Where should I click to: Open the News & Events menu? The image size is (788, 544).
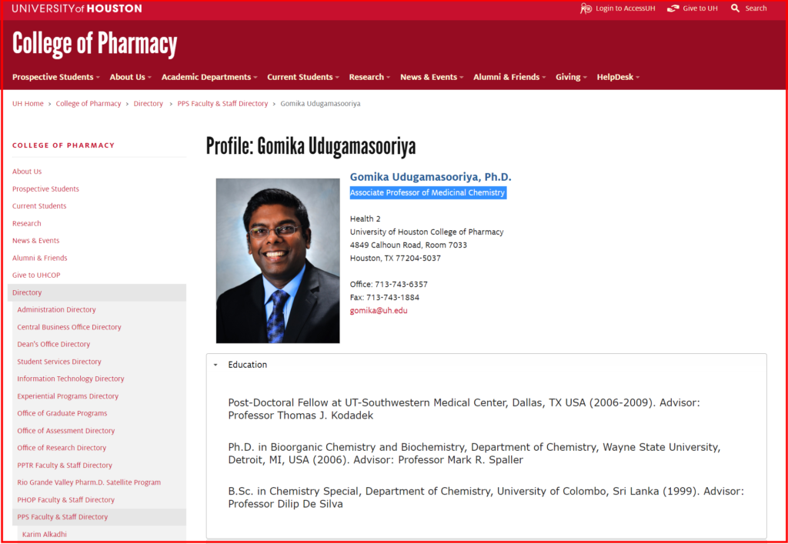click(x=432, y=77)
